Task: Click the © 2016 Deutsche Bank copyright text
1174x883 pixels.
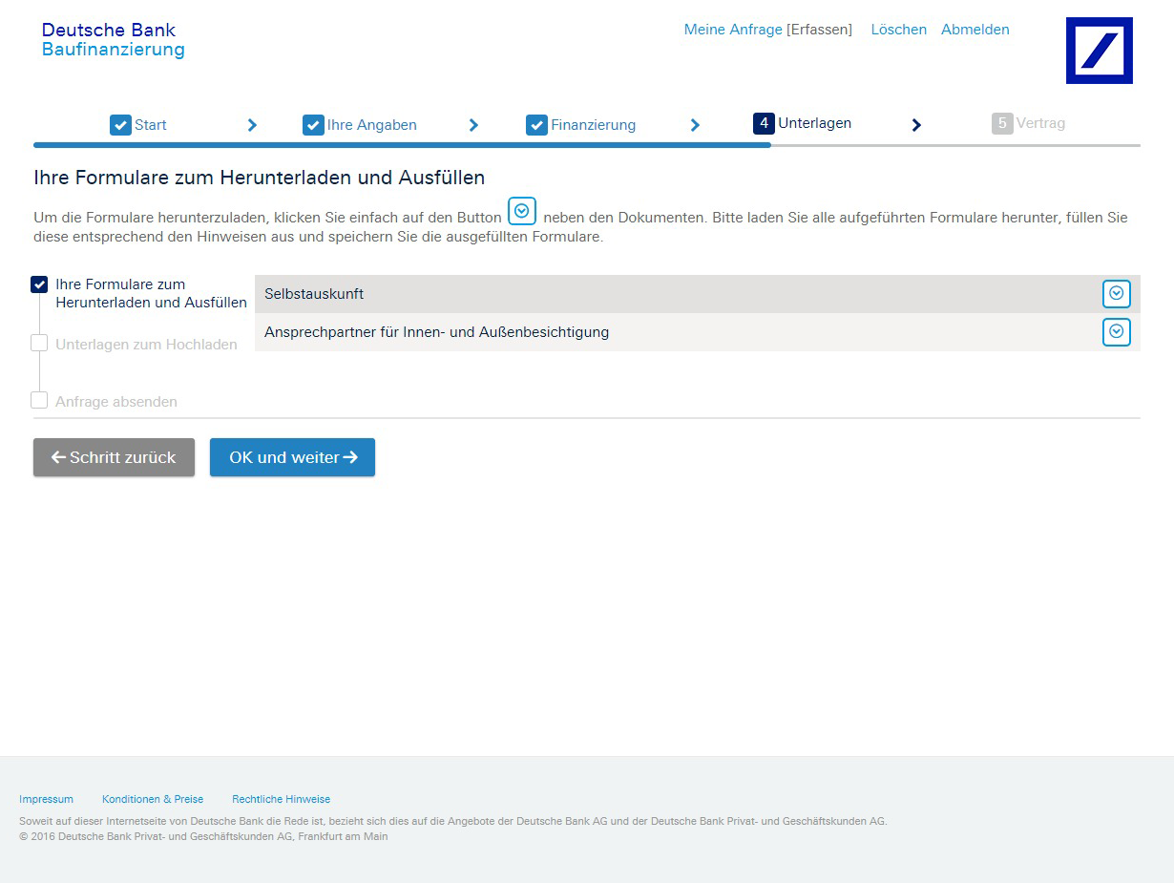Action: click(203, 836)
